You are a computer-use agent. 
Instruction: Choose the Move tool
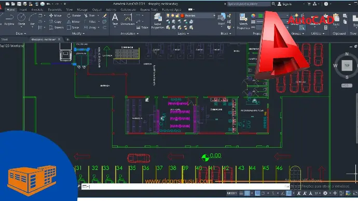tap(55, 16)
